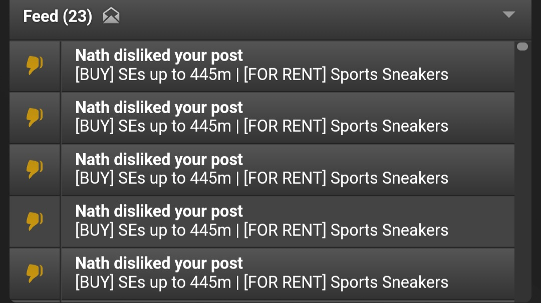Click the open envelope icon beside Feed
This screenshot has width=541, height=303.
tap(111, 16)
